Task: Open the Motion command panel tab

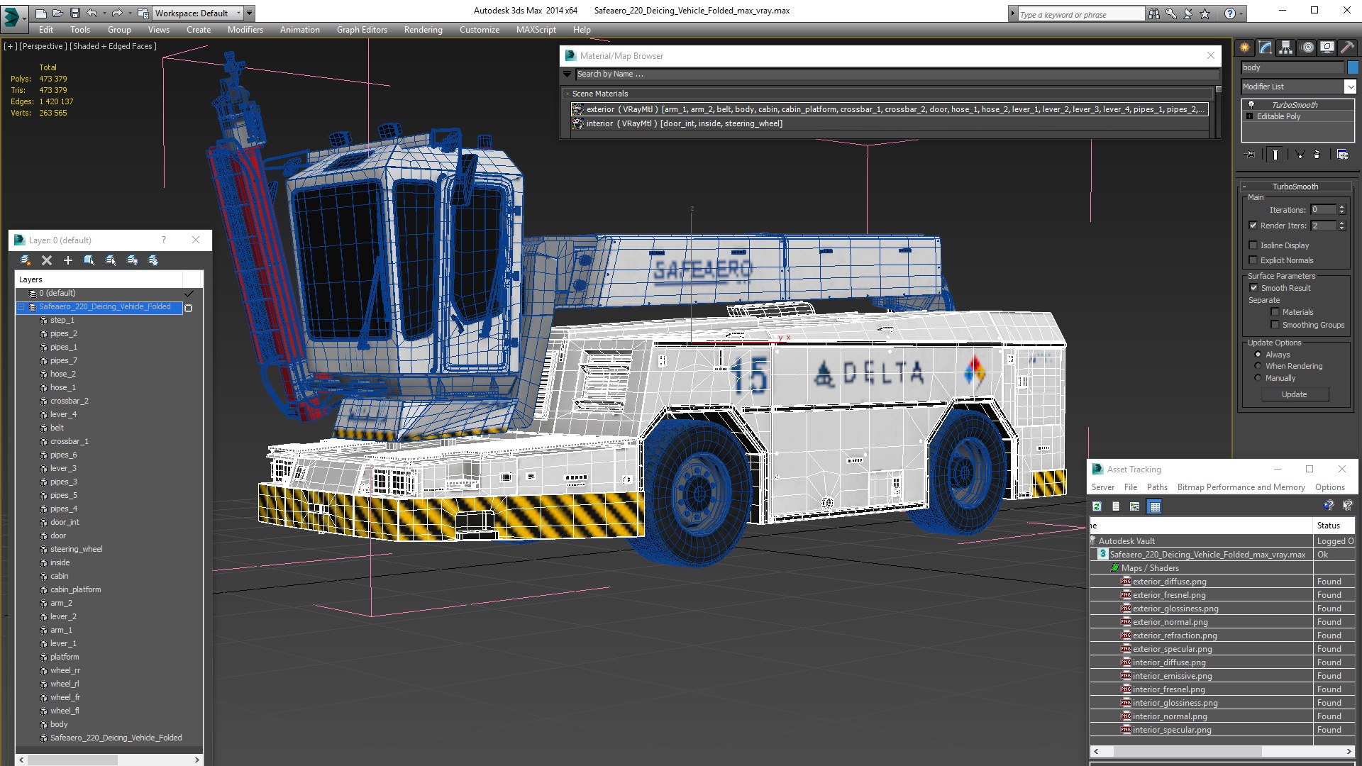Action: pyautogui.click(x=1307, y=48)
